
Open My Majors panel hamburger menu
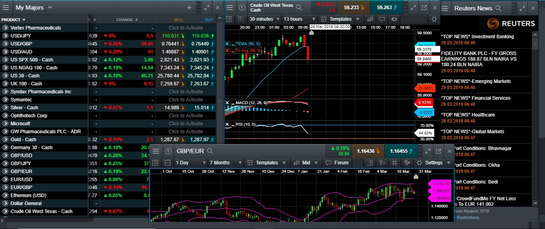[x=6, y=8]
